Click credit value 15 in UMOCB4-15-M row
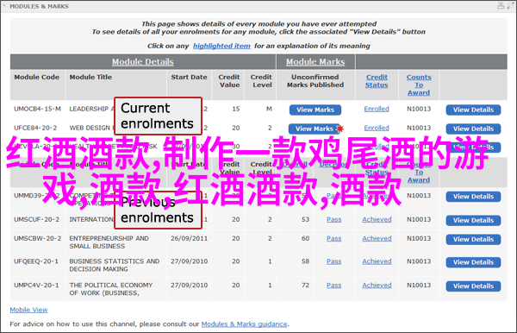This screenshot has width=517, height=333. tap(236, 109)
